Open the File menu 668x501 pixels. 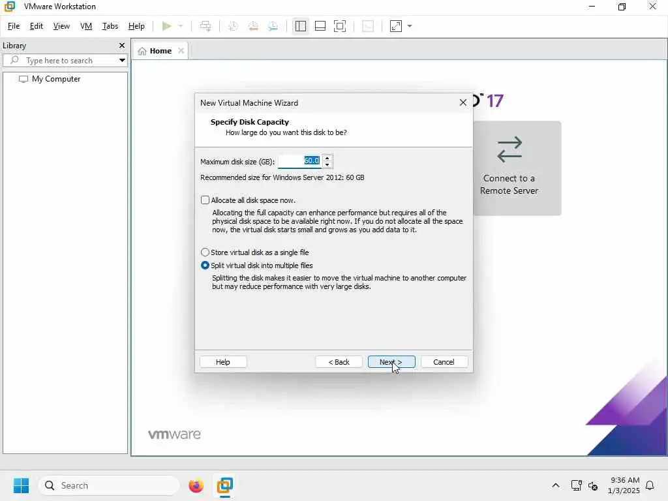pyautogui.click(x=14, y=26)
